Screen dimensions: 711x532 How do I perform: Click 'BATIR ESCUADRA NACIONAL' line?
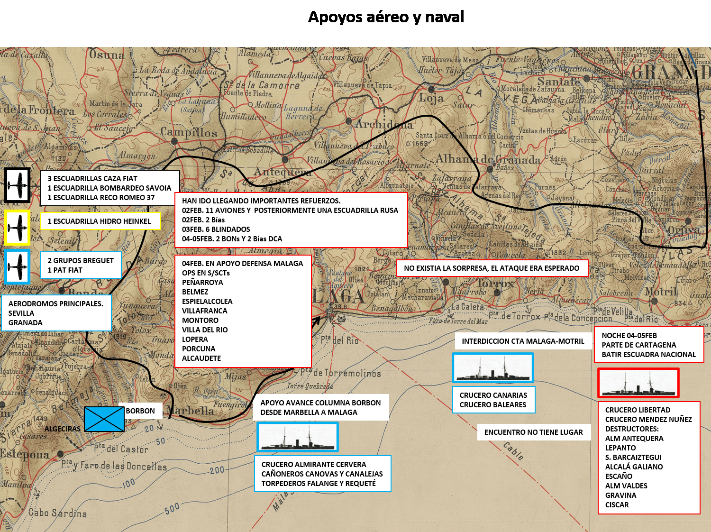[x=649, y=355]
